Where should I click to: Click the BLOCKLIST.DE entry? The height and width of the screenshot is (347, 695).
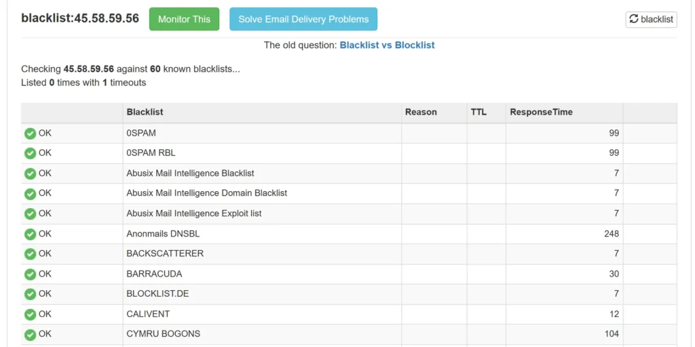[157, 294]
